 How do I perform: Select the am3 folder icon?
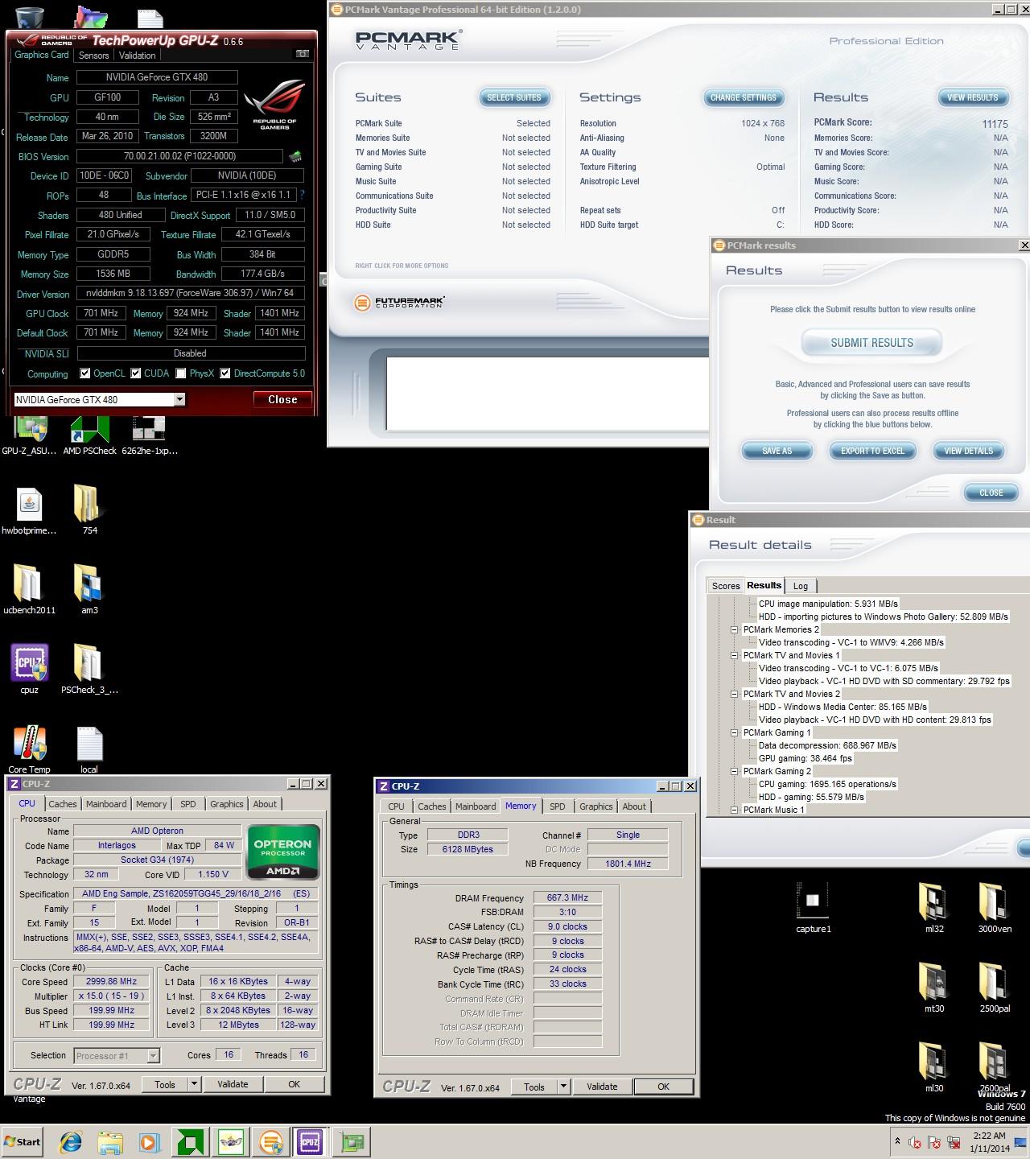pos(89,589)
